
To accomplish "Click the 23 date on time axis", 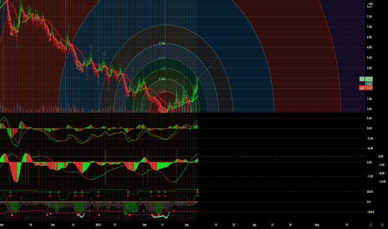I will pos(234,225).
